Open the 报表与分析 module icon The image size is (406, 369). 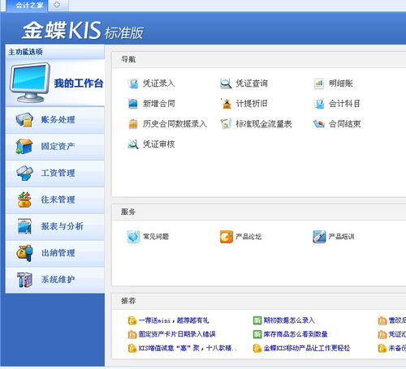click(x=24, y=226)
